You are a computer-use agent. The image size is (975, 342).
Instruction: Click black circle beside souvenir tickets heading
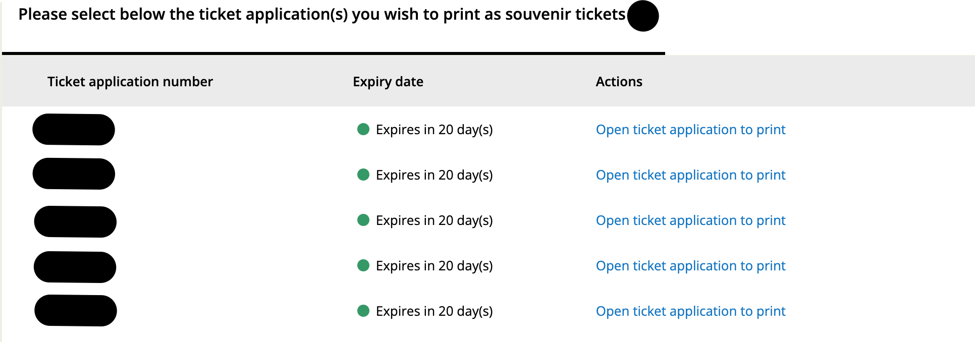coord(643,16)
